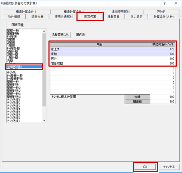This screenshot has width=182, height=173.
Task: Select the 間仕切壁 row item
Action: tap(100, 63)
